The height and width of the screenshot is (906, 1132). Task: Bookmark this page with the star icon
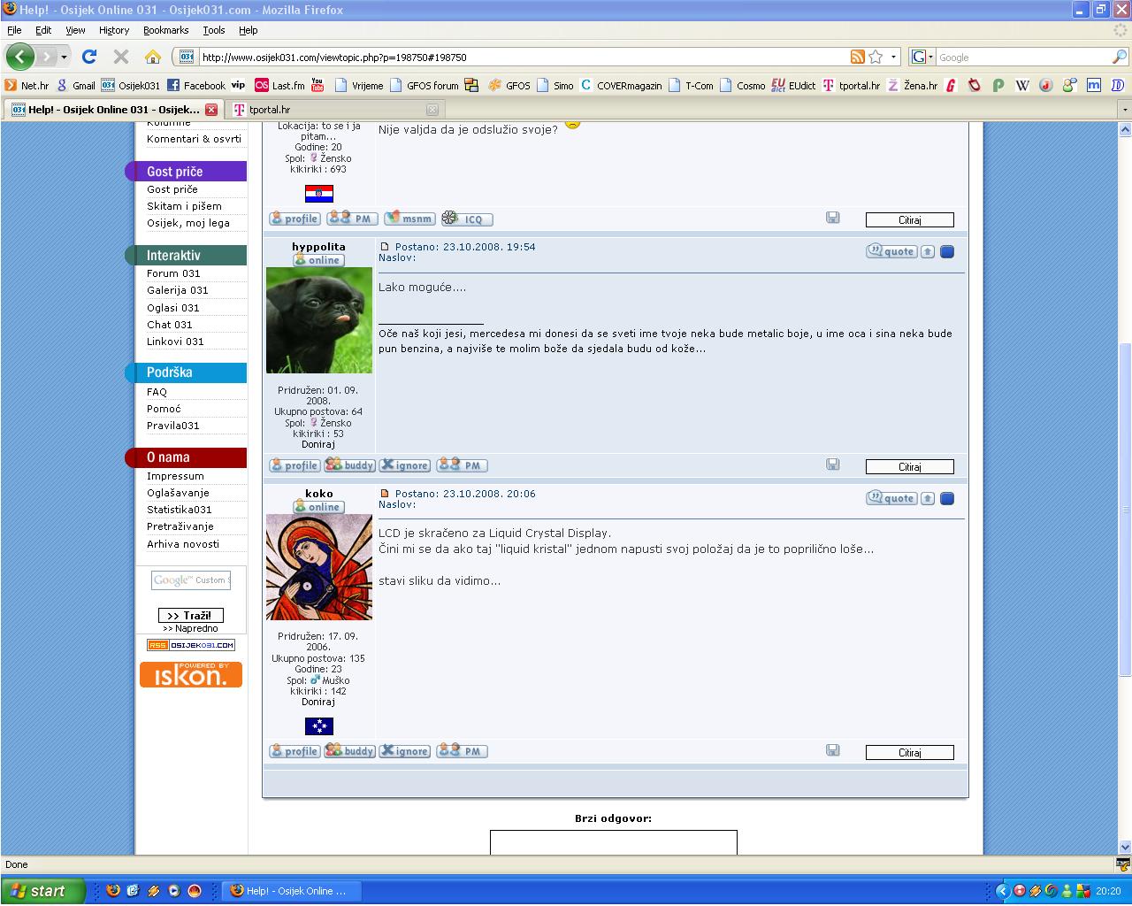point(876,57)
